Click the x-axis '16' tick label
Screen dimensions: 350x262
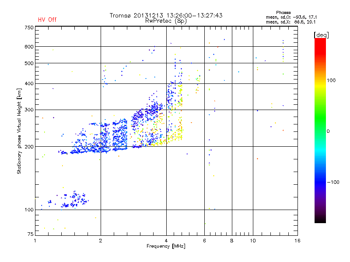297,241
